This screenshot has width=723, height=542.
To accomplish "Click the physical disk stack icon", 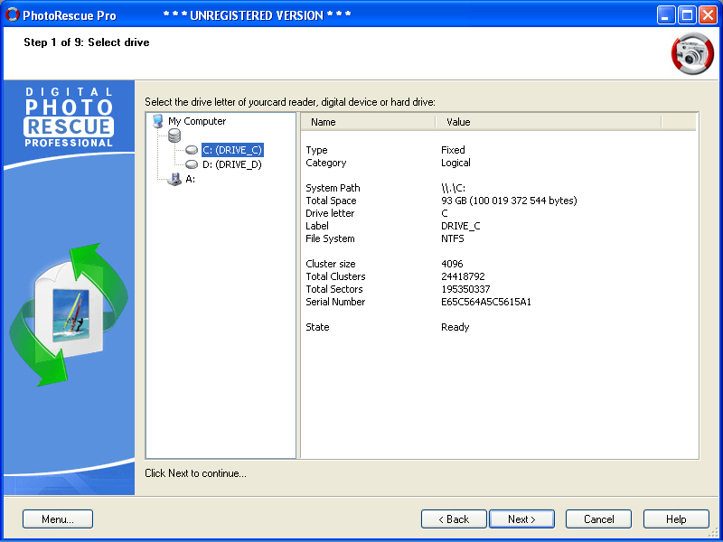I will (x=174, y=136).
